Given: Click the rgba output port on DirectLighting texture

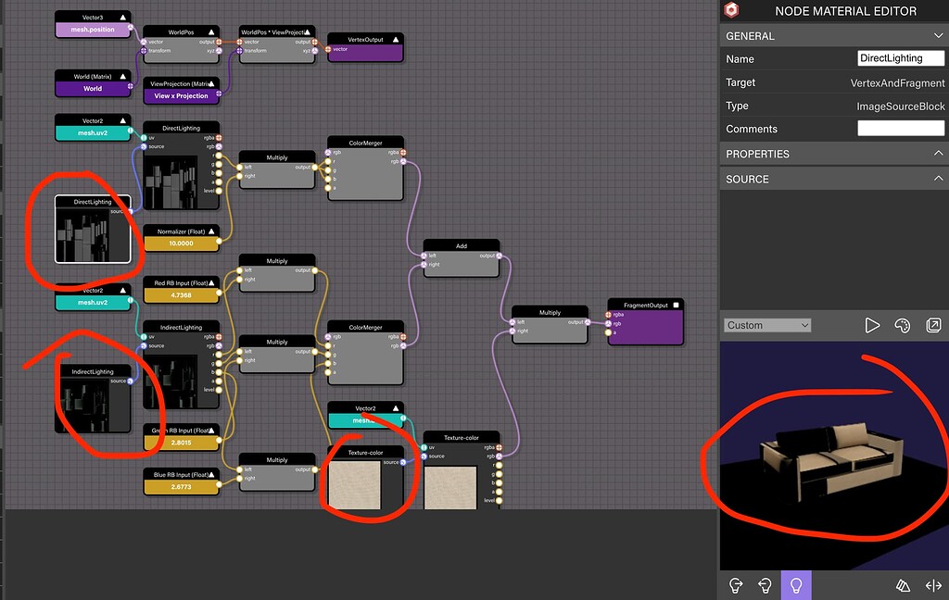Looking at the screenshot, I should (x=219, y=138).
